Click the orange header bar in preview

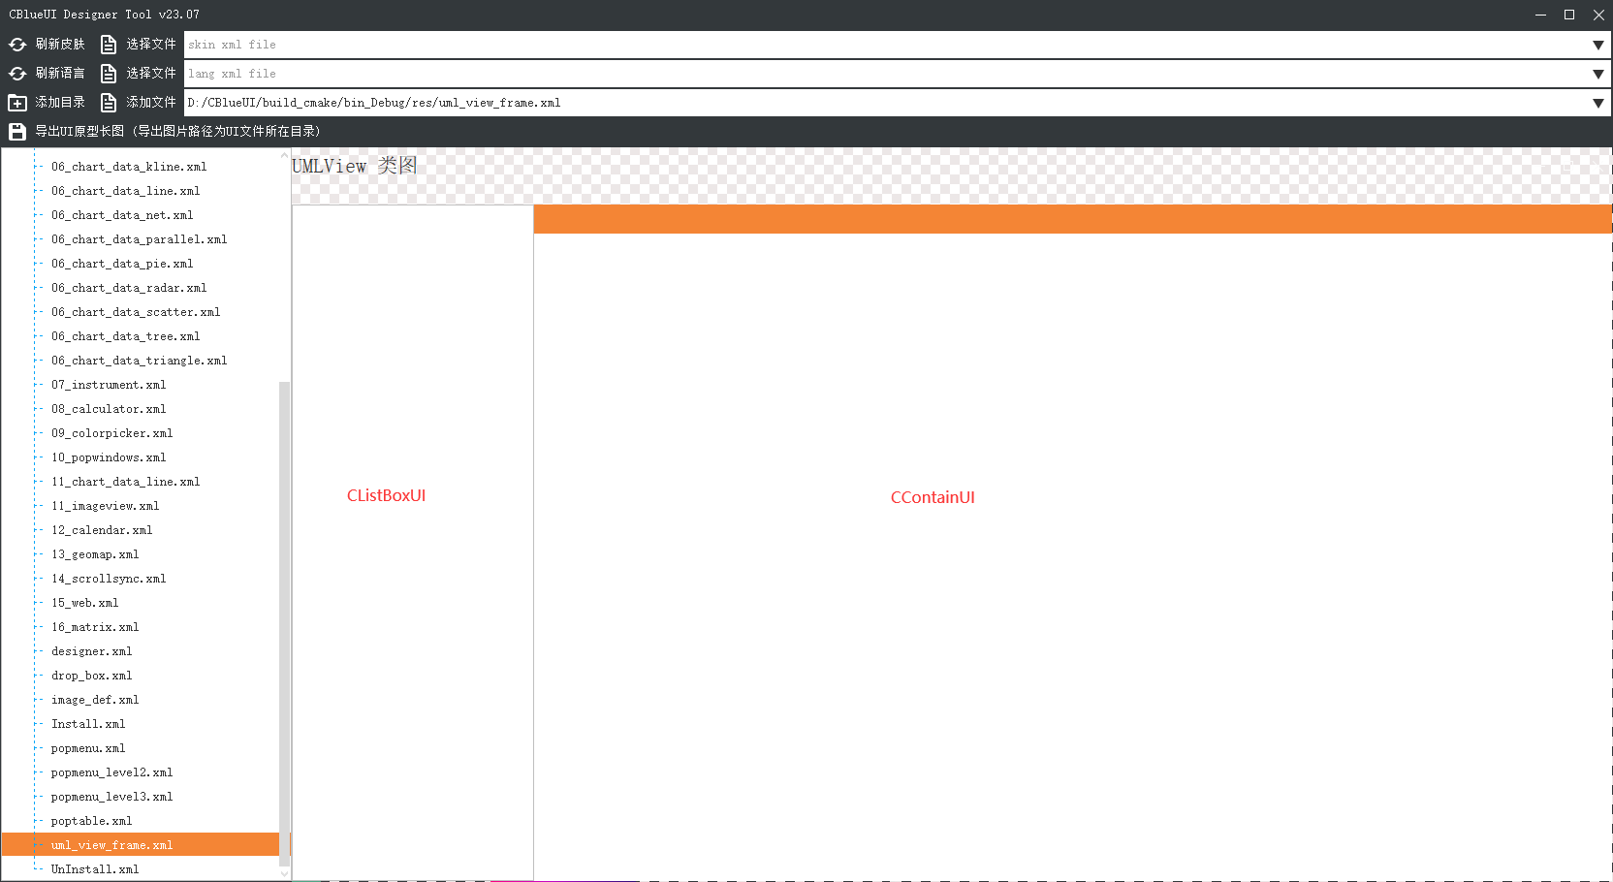[1071, 219]
